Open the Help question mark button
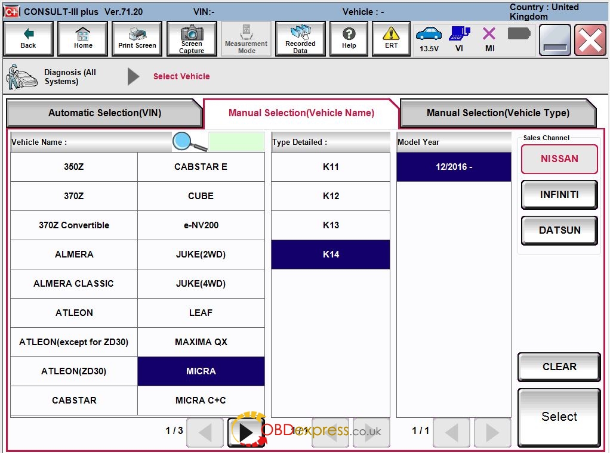The image size is (610, 453). pyautogui.click(x=349, y=39)
